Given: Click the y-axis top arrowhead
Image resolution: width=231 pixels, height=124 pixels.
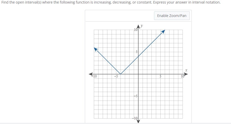Looking at the screenshot, I should pos(138,27).
